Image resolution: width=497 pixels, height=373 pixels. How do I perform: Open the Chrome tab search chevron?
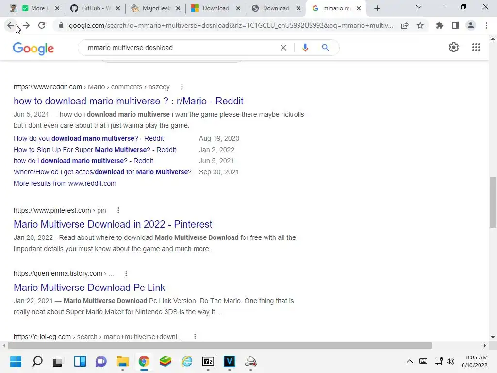pyautogui.click(x=419, y=7)
